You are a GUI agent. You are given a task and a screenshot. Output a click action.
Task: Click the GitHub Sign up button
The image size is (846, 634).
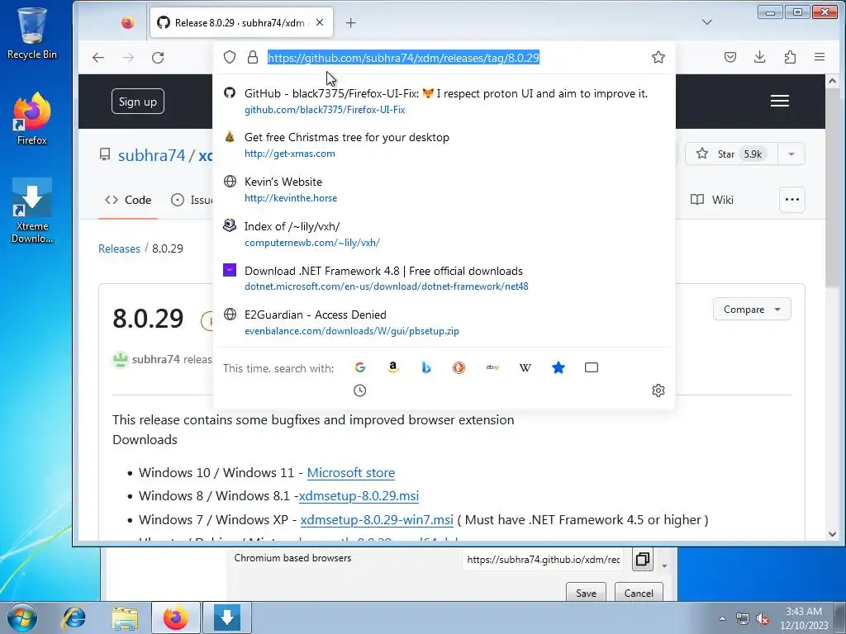(138, 102)
